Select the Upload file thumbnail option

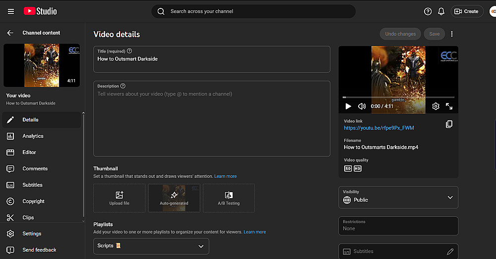click(x=120, y=198)
